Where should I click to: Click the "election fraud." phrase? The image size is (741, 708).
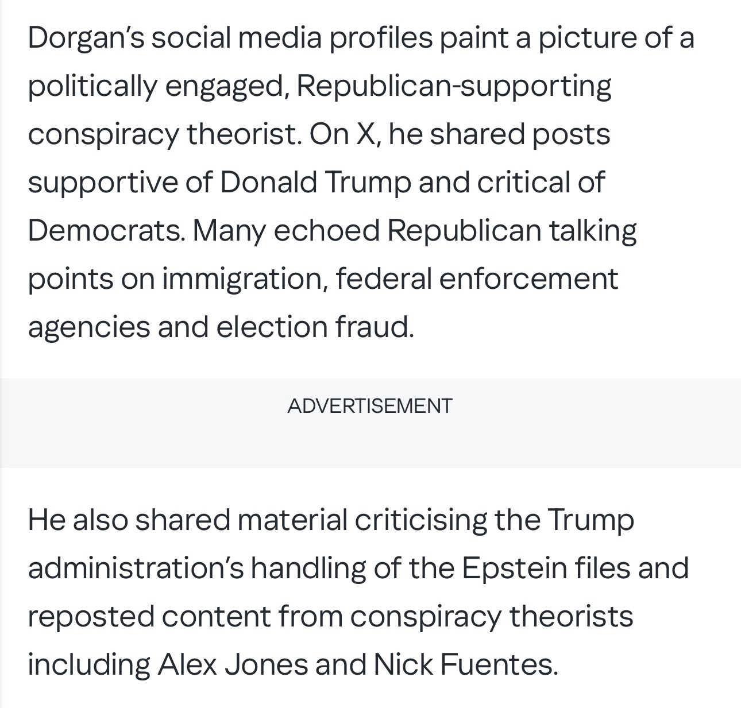coord(315,327)
